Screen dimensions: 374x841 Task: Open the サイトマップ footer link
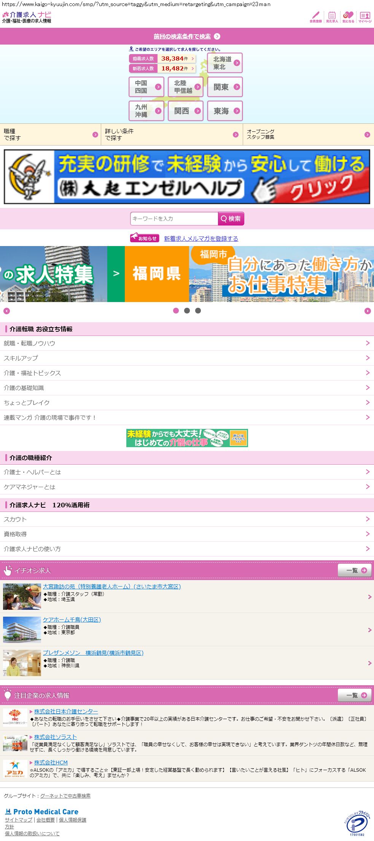19,820
